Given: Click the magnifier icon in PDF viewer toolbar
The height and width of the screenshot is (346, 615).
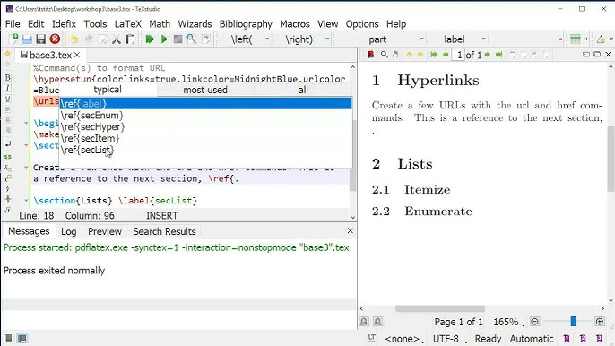Looking at the screenshot, I should point(385,55).
